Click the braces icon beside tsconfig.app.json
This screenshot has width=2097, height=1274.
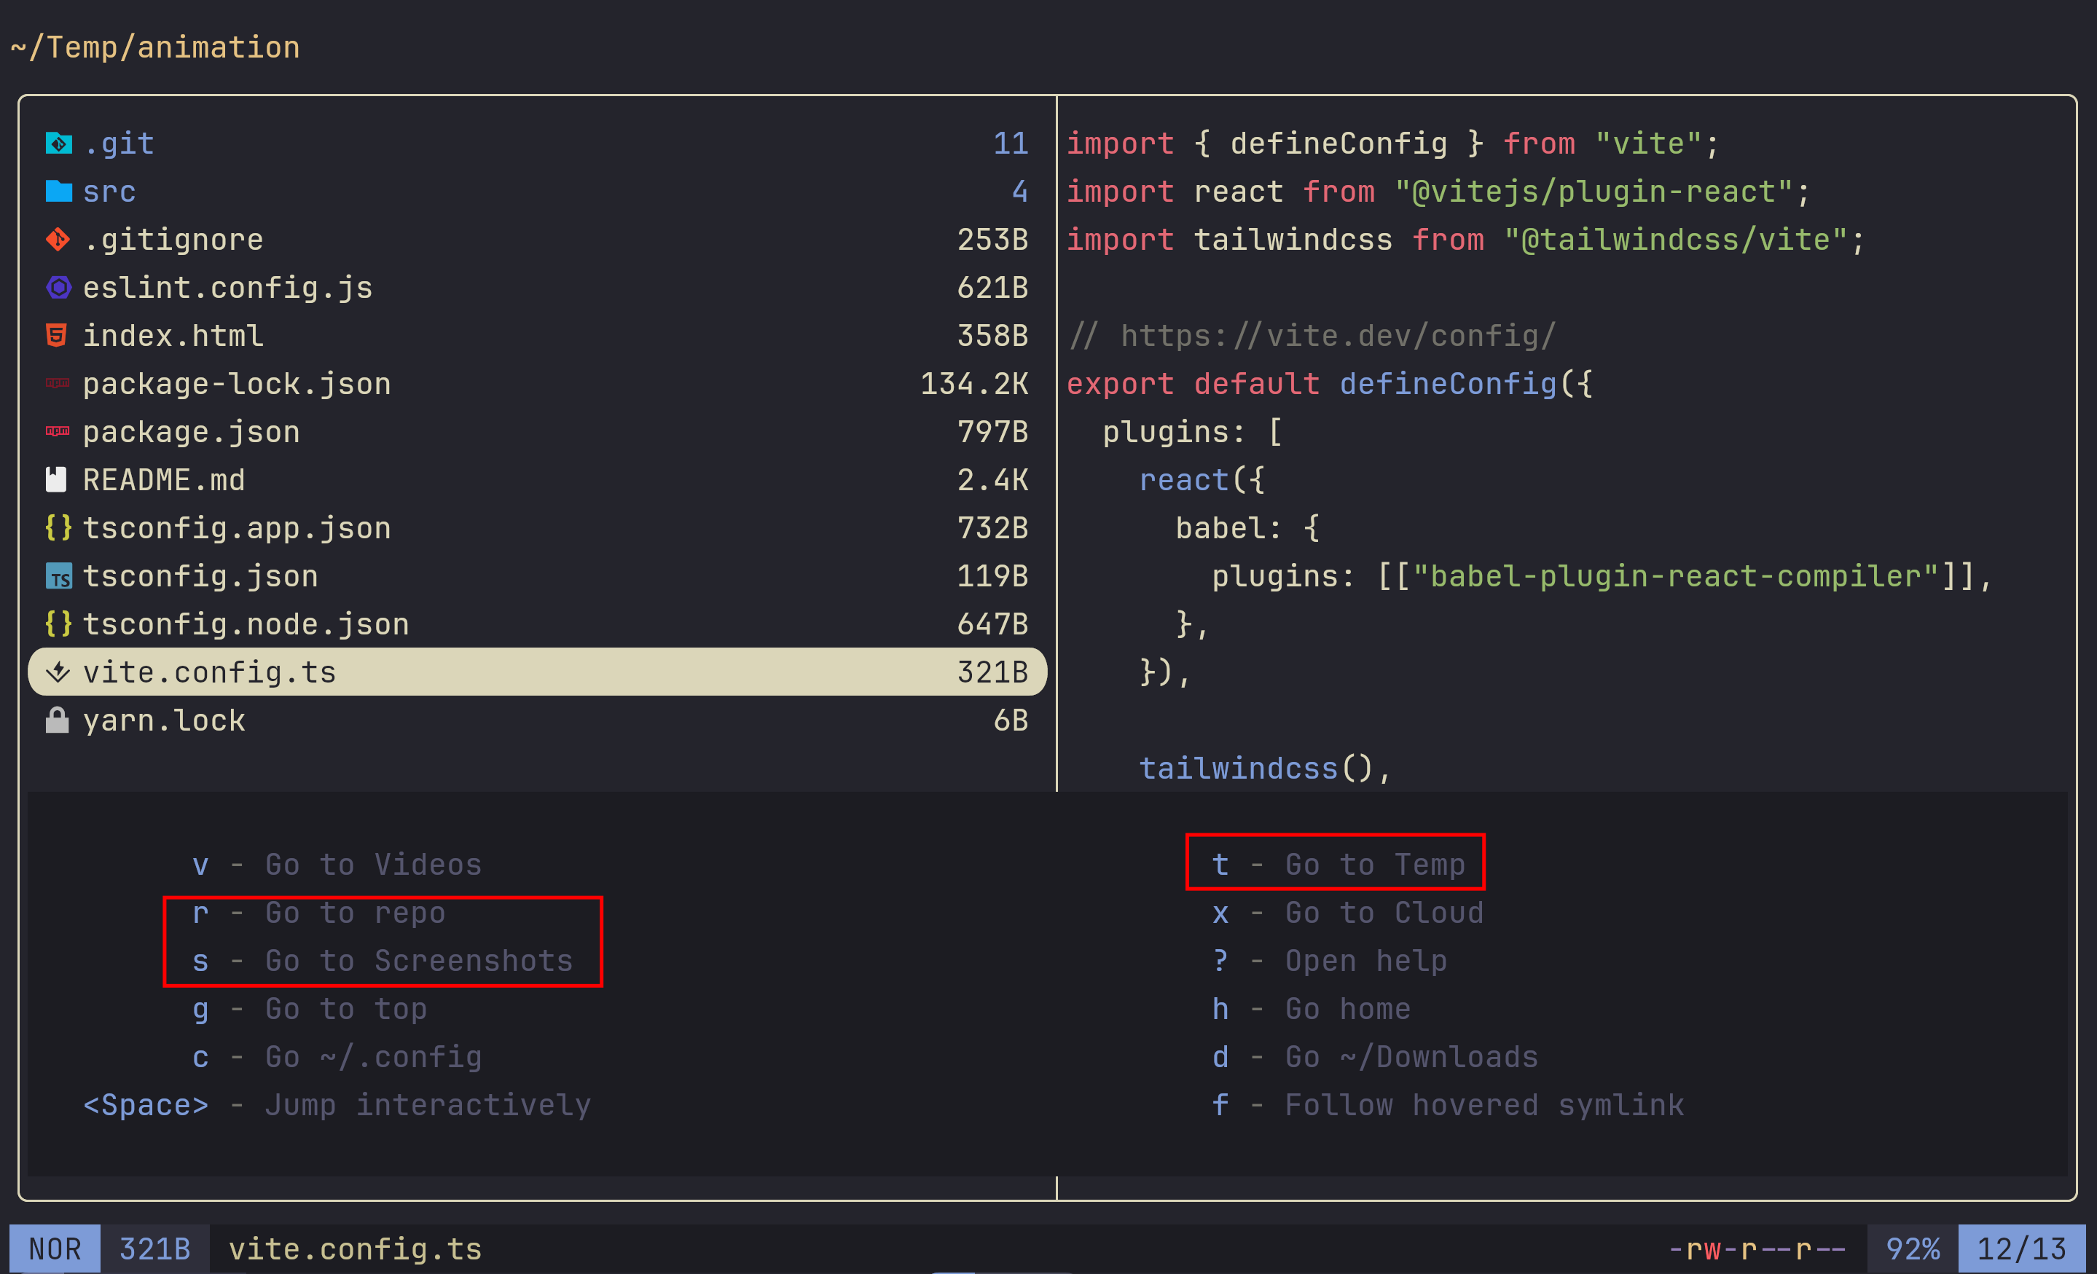click(58, 527)
